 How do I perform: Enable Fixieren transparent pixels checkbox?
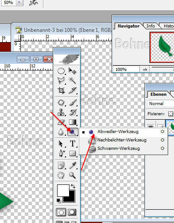tap(171, 114)
